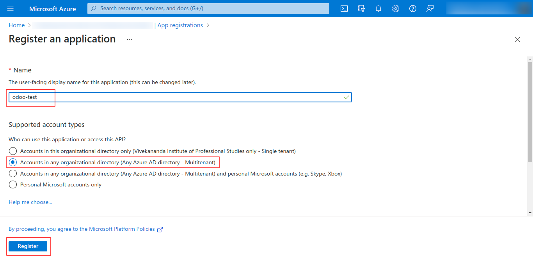Click the external link icon after Platform Policies
533x260 pixels.
point(160,230)
